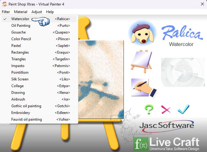Choose the Gouache filter entry
Screen dimensions: 207x152
pyautogui.click(x=39, y=32)
